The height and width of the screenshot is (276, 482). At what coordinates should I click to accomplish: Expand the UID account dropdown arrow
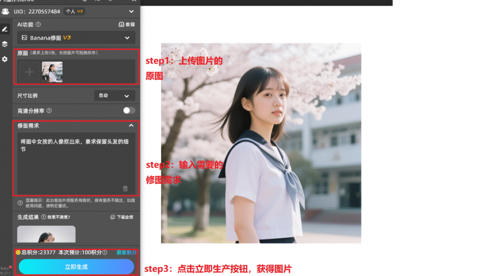pyautogui.click(x=131, y=11)
